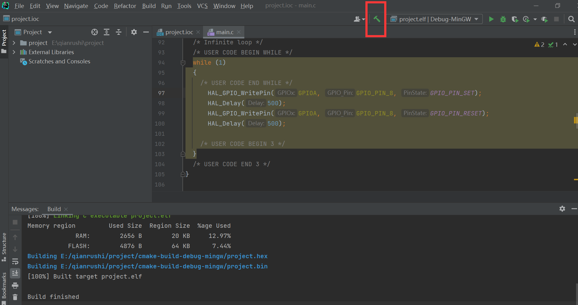578x305 pixels.
Task: Open Messages panel settings gear
Action: coord(562,209)
